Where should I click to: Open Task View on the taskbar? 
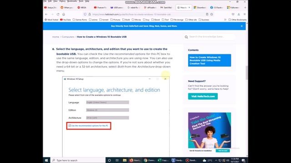click(x=117, y=160)
